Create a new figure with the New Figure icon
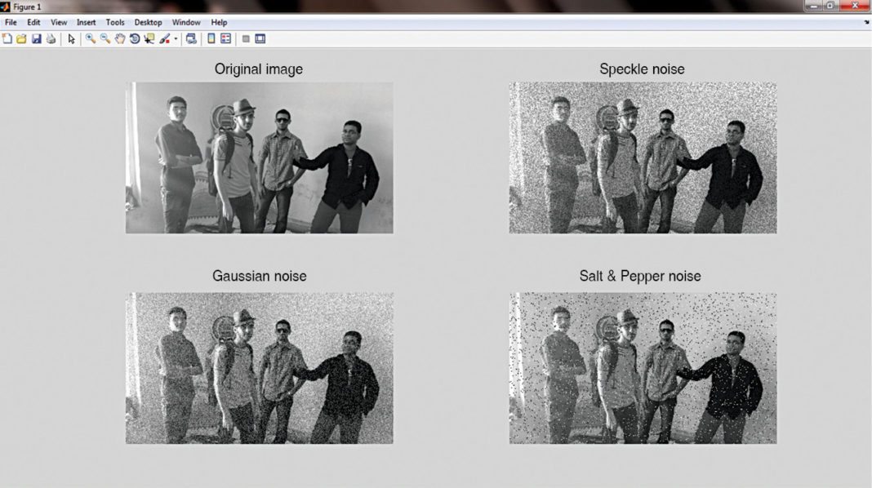 click(x=8, y=38)
